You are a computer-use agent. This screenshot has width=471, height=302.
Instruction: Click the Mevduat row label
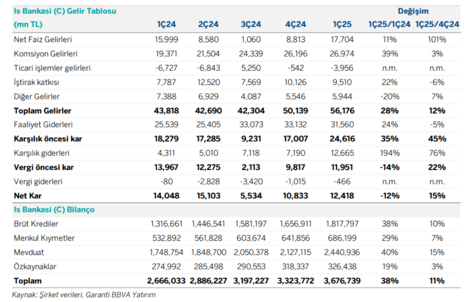[x=28, y=252]
